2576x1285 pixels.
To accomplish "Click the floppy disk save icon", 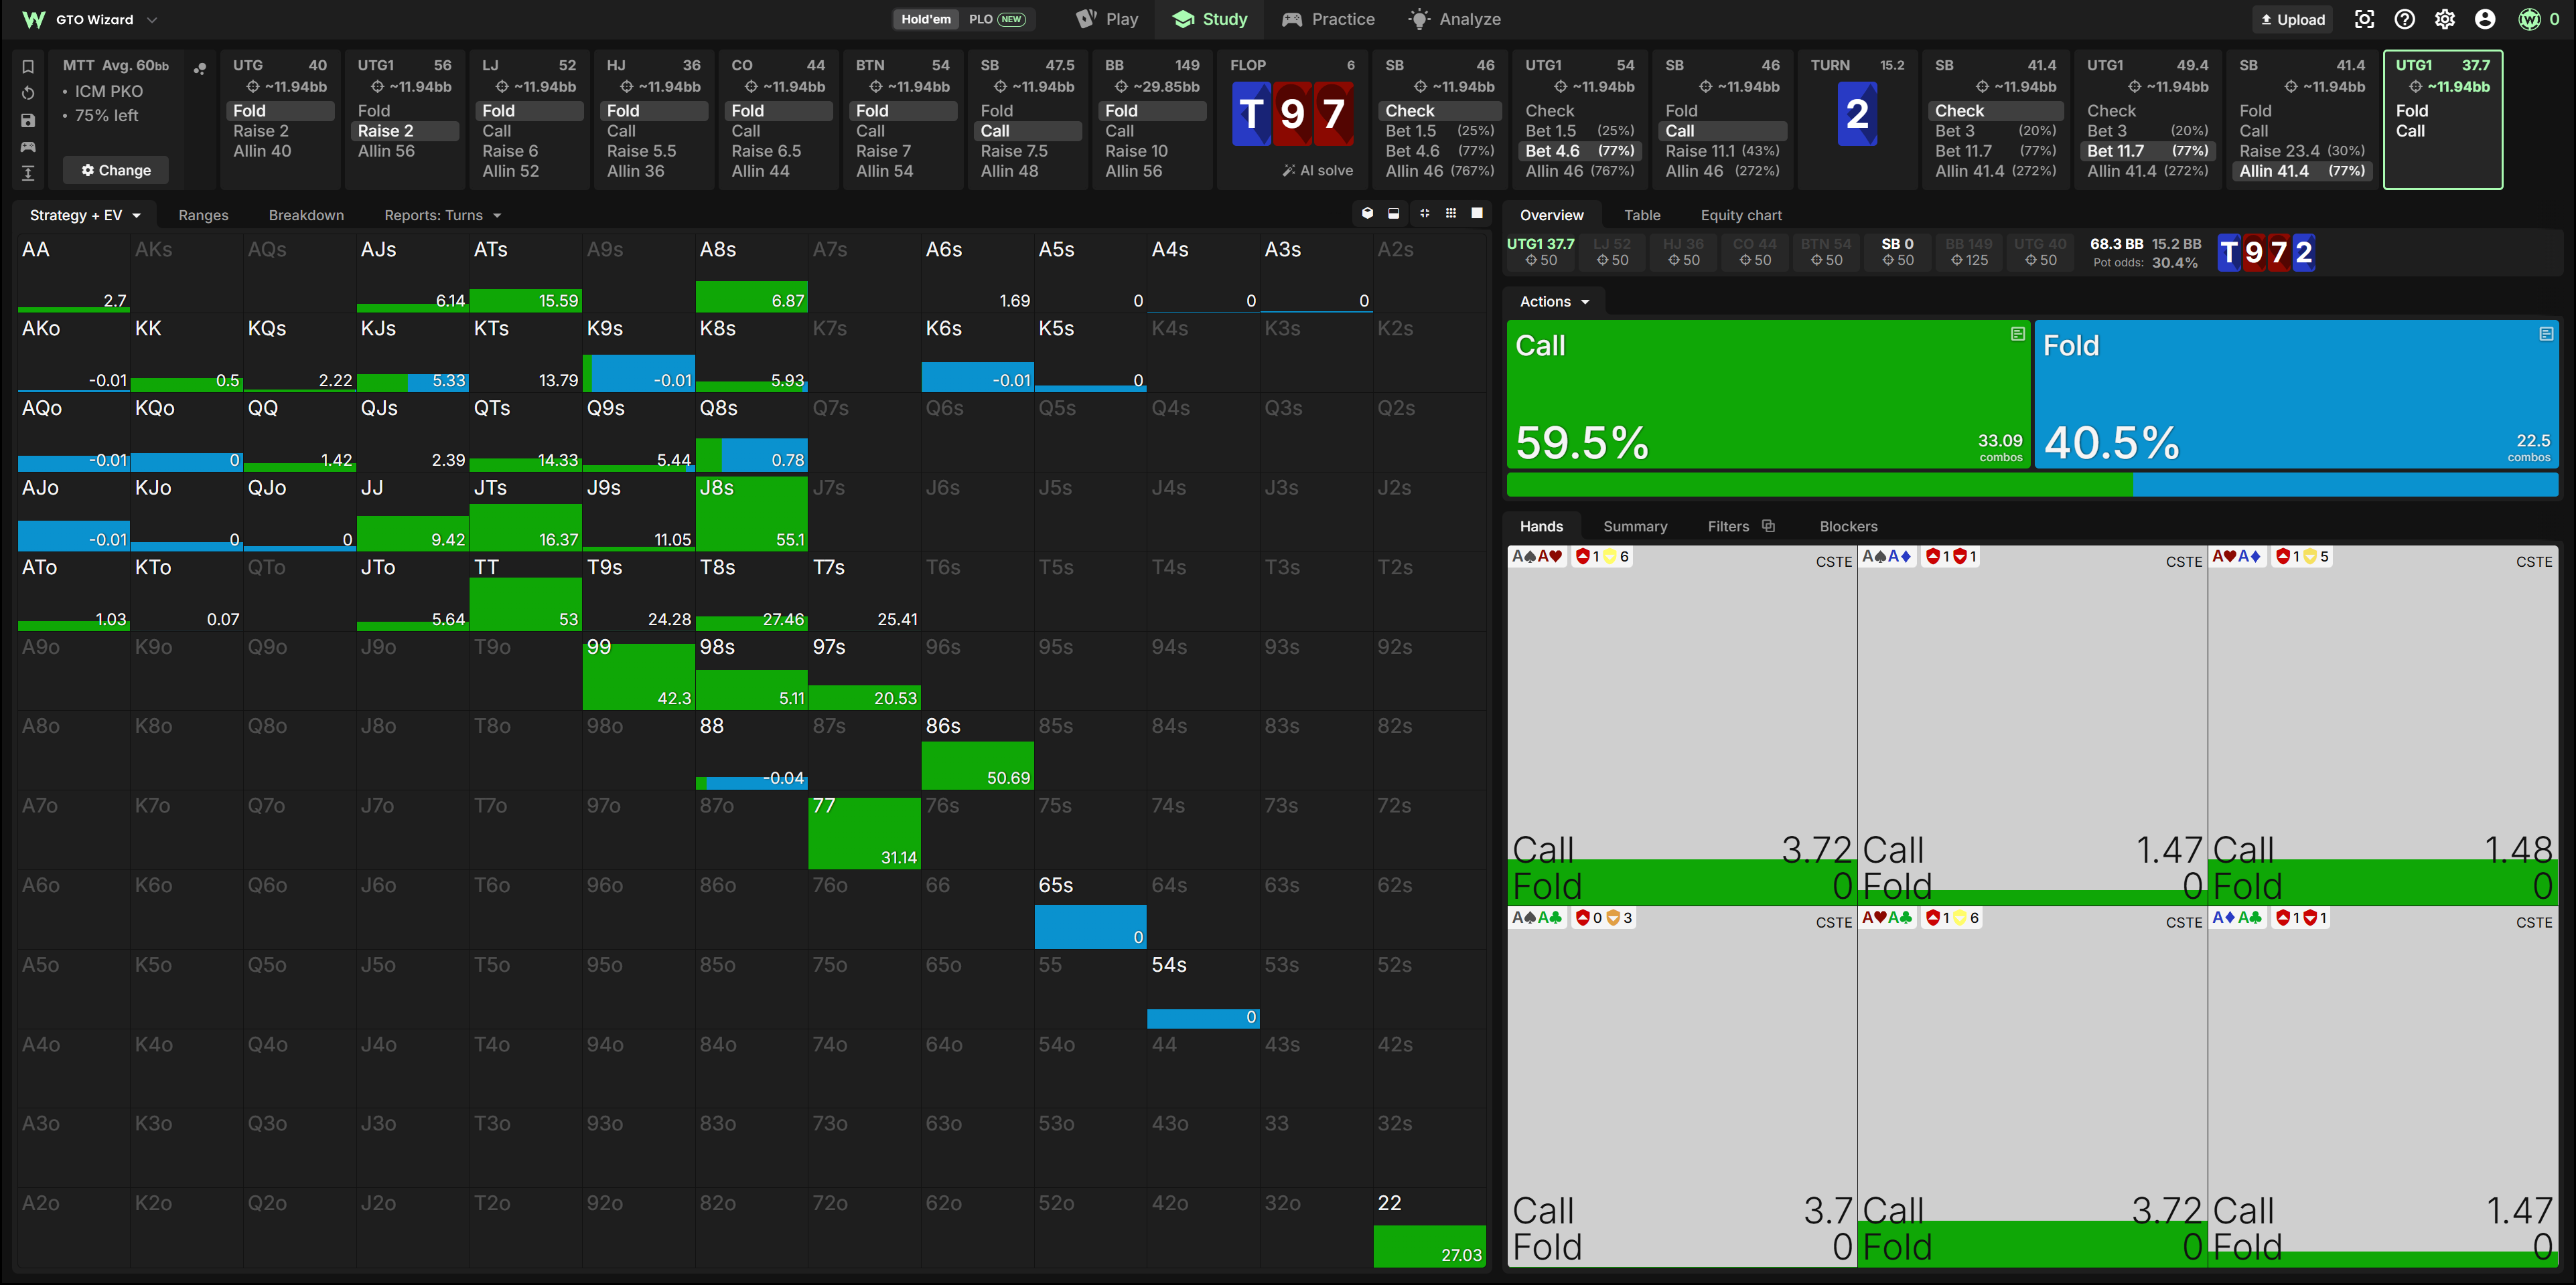I will [x=28, y=120].
